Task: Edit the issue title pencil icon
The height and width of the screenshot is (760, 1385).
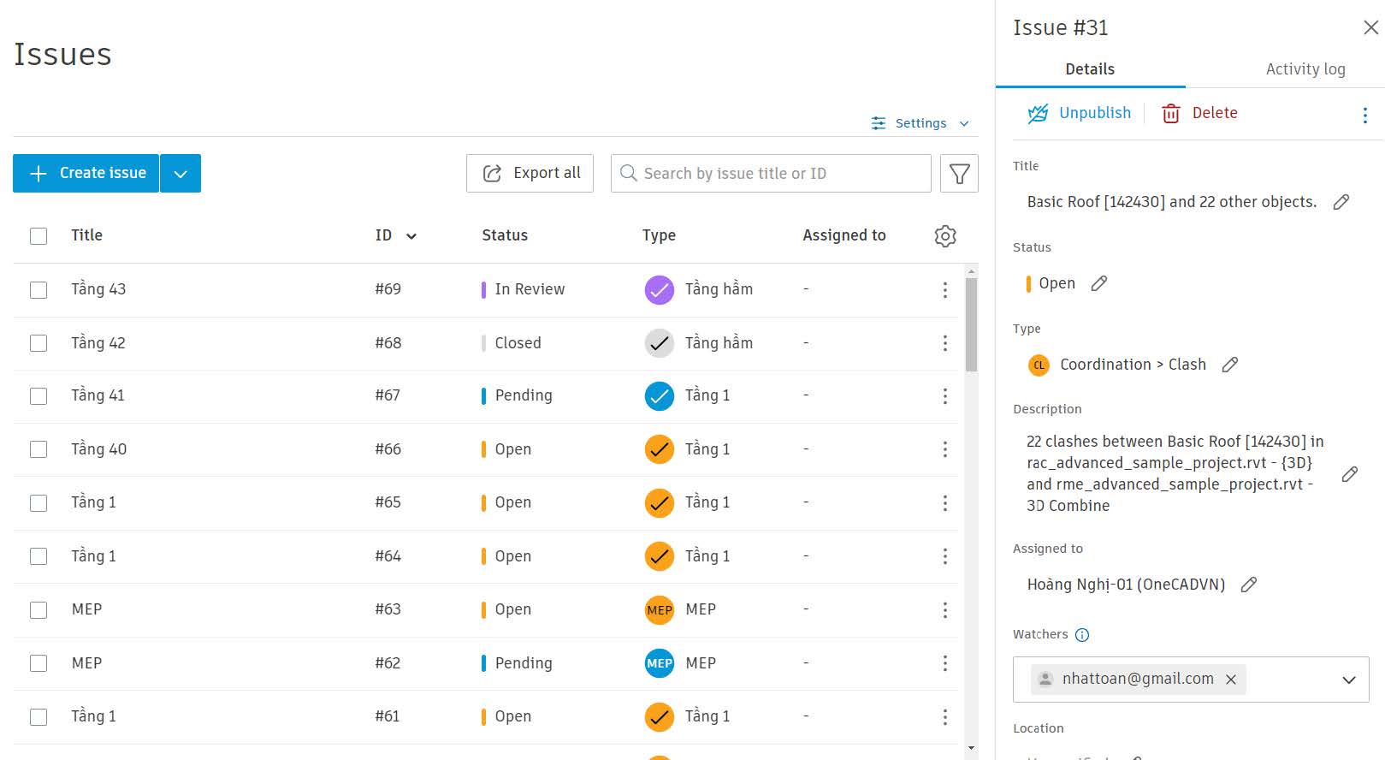Action: coord(1341,202)
